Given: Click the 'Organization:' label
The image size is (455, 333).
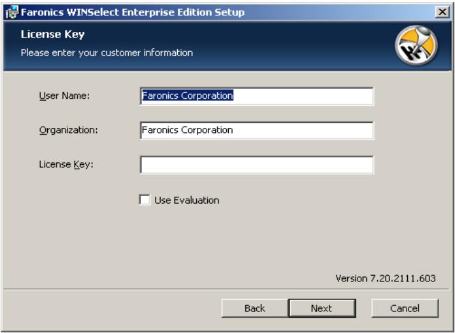Looking at the screenshot, I should coord(68,130).
